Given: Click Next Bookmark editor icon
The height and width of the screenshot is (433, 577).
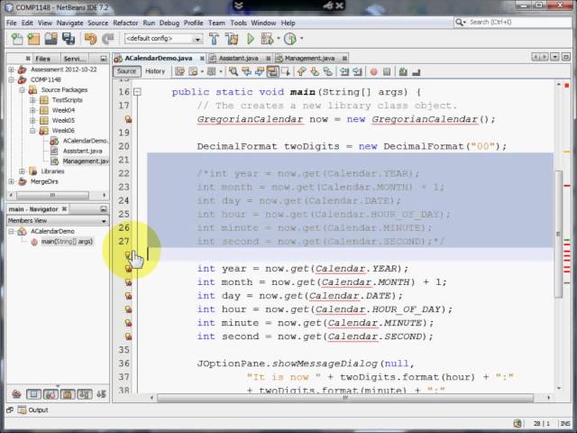Looking at the screenshot, I should 315,71.
